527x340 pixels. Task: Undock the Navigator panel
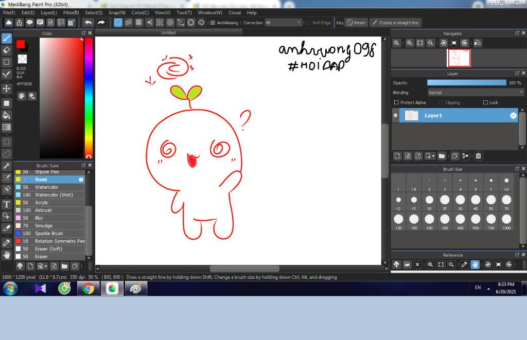[x=517, y=33]
